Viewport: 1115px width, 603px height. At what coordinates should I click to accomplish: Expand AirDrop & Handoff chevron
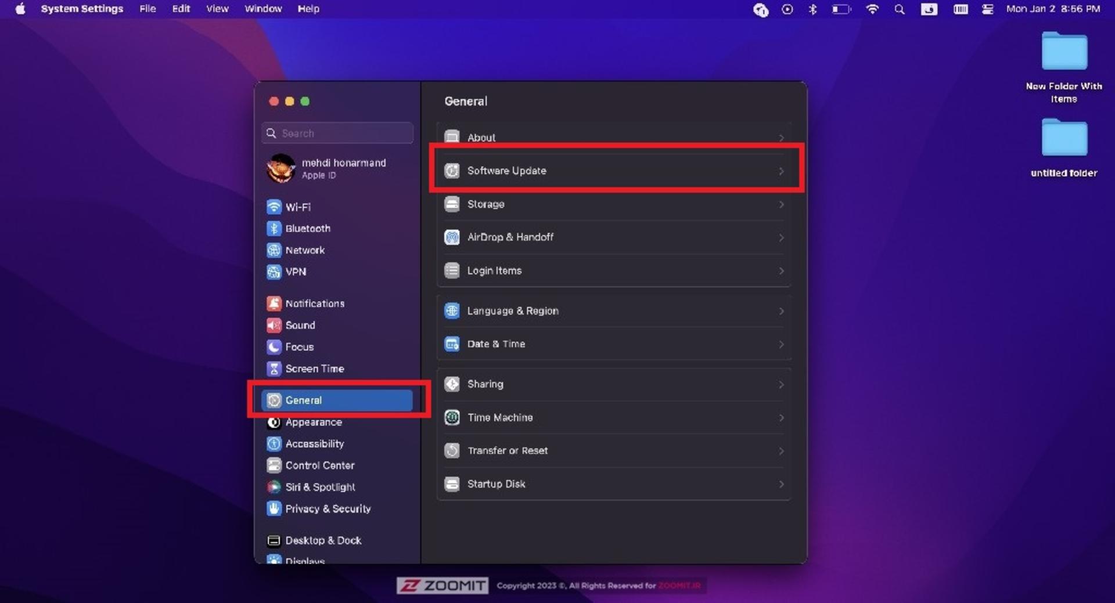point(781,237)
